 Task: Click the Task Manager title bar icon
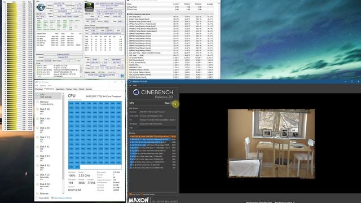pos(37,82)
